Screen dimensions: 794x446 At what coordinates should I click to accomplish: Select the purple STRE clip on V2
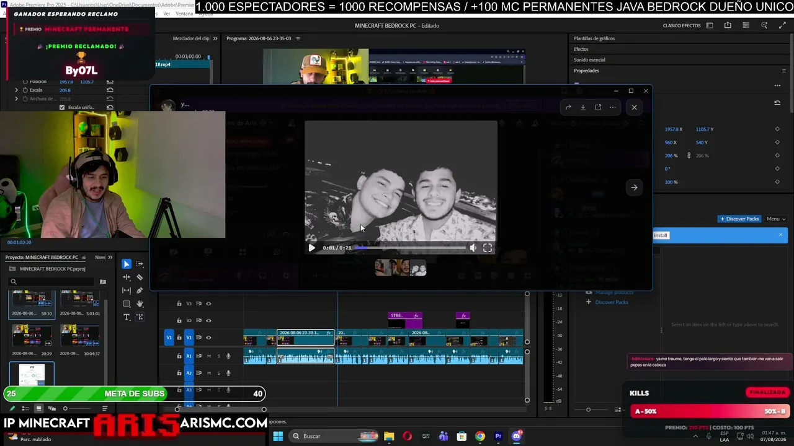click(405, 320)
